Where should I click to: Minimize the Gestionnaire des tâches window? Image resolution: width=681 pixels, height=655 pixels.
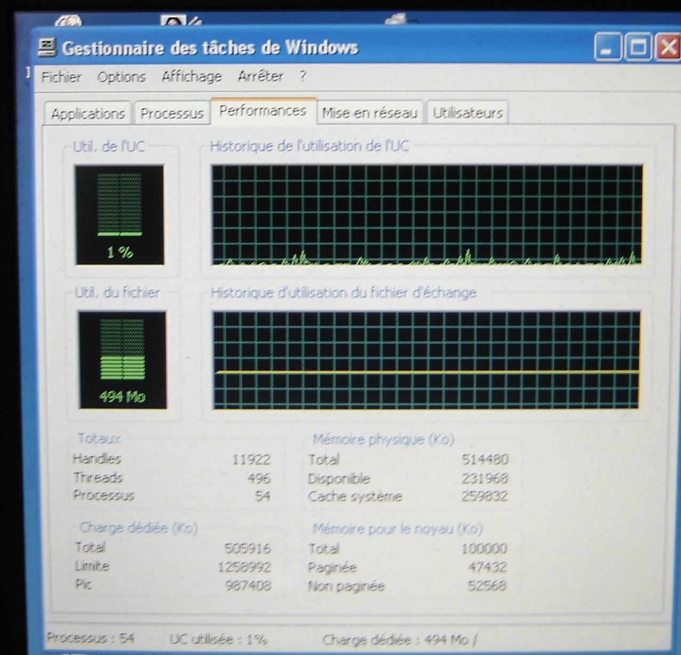click(x=607, y=47)
